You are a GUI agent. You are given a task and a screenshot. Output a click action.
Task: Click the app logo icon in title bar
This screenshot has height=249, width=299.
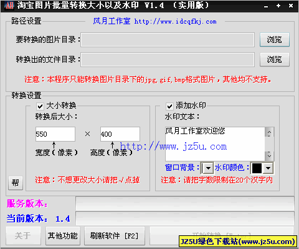tap(9, 6)
